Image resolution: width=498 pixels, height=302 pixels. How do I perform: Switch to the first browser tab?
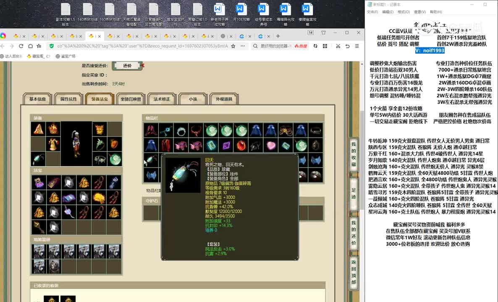point(19,36)
